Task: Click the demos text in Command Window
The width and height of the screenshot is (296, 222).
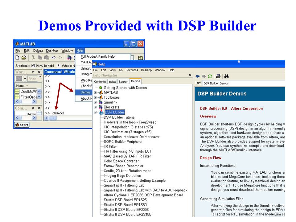Action: click(58, 113)
